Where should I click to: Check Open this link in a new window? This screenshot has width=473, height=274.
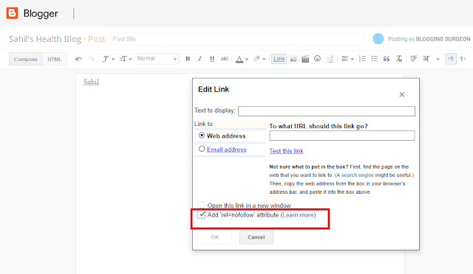pyautogui.click(x=201, y=205)
